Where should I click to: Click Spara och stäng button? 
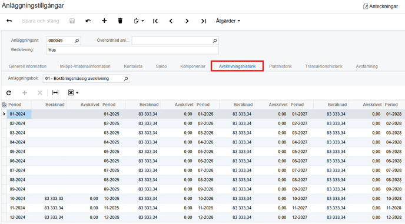coord(41,21)
